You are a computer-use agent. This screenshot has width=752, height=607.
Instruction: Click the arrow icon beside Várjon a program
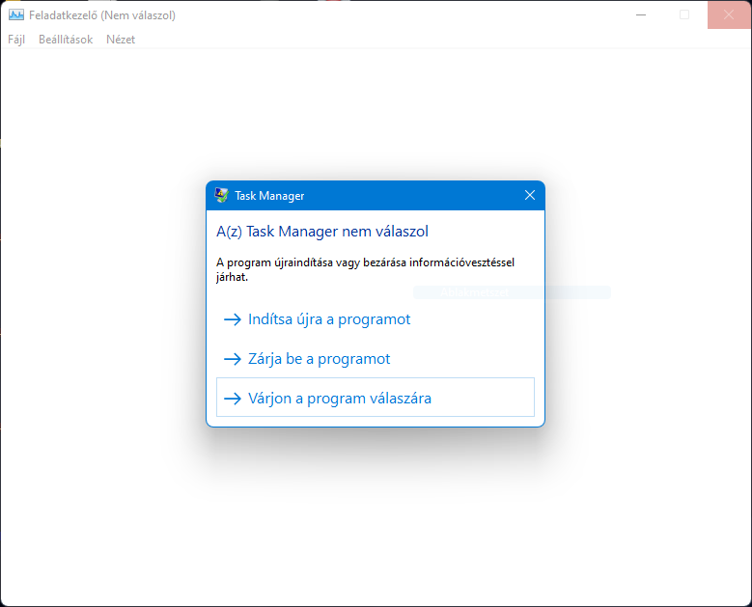233,398
